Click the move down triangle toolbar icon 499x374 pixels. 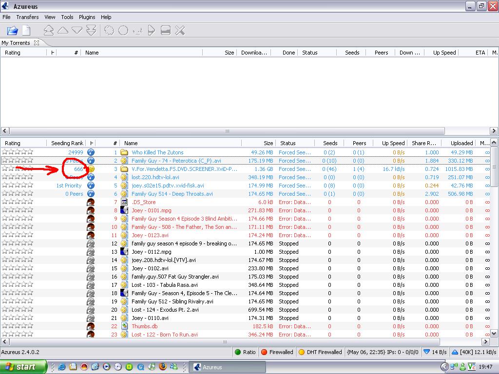coord(77,31)
